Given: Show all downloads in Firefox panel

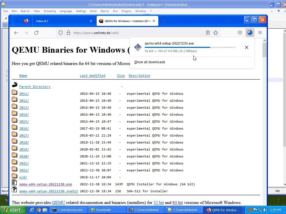Looking at the screenshot, I should 150,62.
